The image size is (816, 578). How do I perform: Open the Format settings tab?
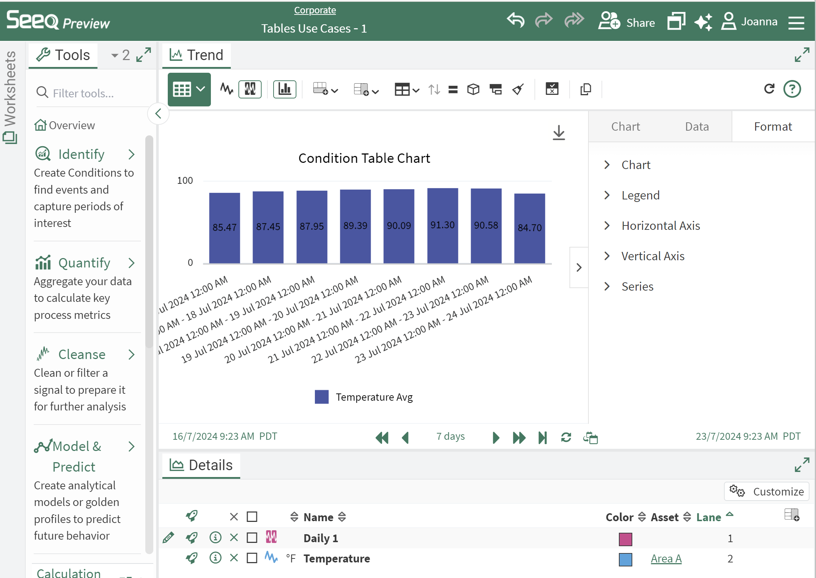click(773, 127)
